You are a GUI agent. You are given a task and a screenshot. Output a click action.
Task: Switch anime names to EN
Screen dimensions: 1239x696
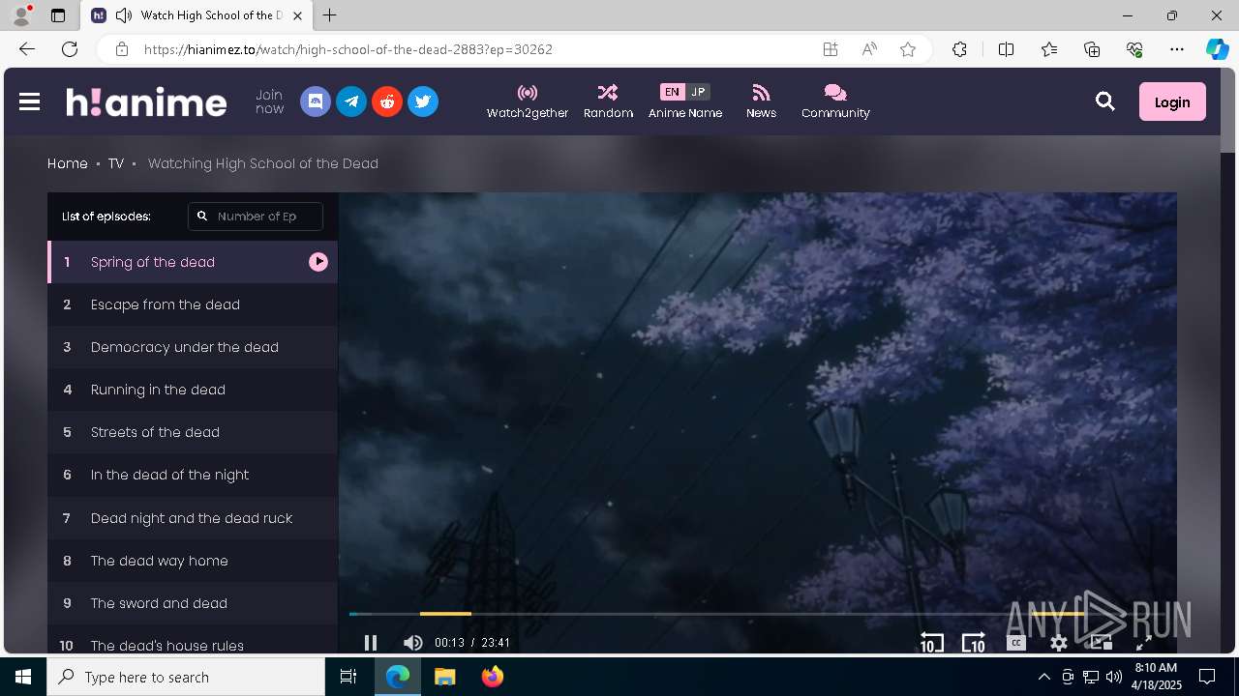coord(672,92)
